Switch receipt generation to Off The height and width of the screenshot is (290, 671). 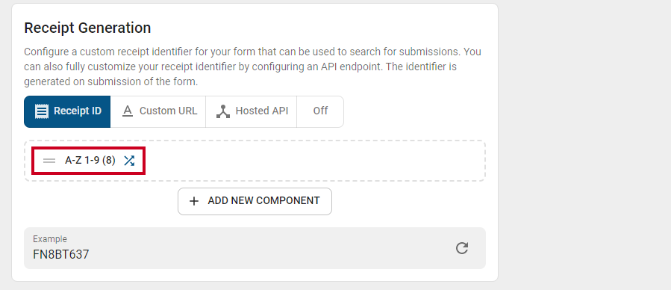pos(320,111)
